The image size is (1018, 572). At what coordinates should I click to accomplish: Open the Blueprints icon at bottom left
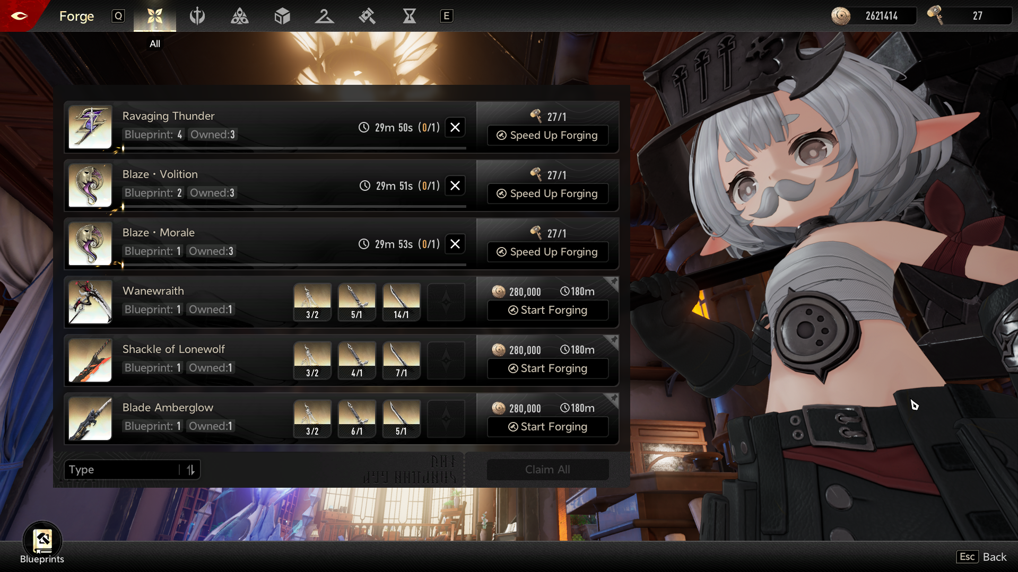[42, 542]
